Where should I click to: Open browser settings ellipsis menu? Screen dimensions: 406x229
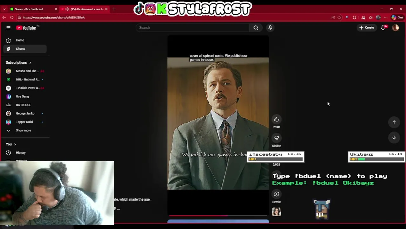[x=386, y=17]
